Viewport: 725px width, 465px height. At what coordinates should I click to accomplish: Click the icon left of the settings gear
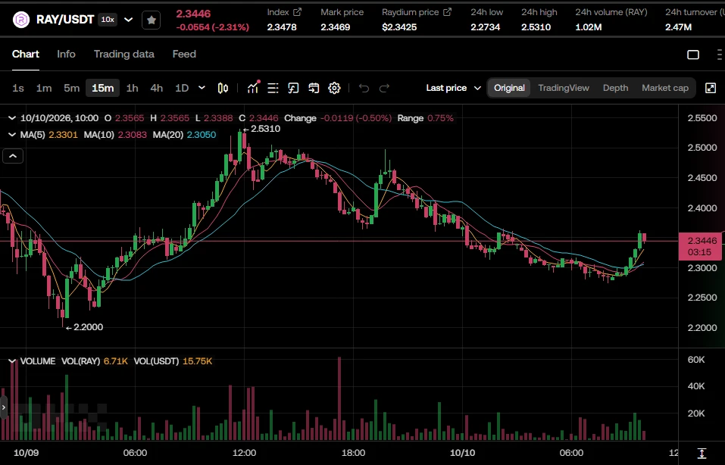[314, 88]
